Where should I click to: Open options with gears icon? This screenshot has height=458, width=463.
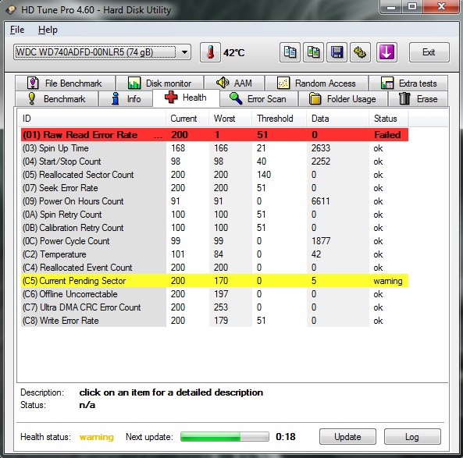[x=360, y=52]
